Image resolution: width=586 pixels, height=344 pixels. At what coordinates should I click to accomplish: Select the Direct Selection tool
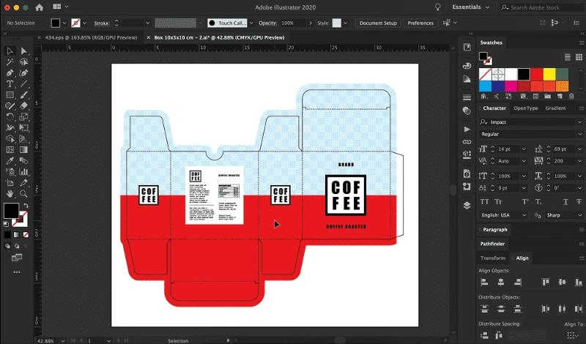(x=24, y=51)
